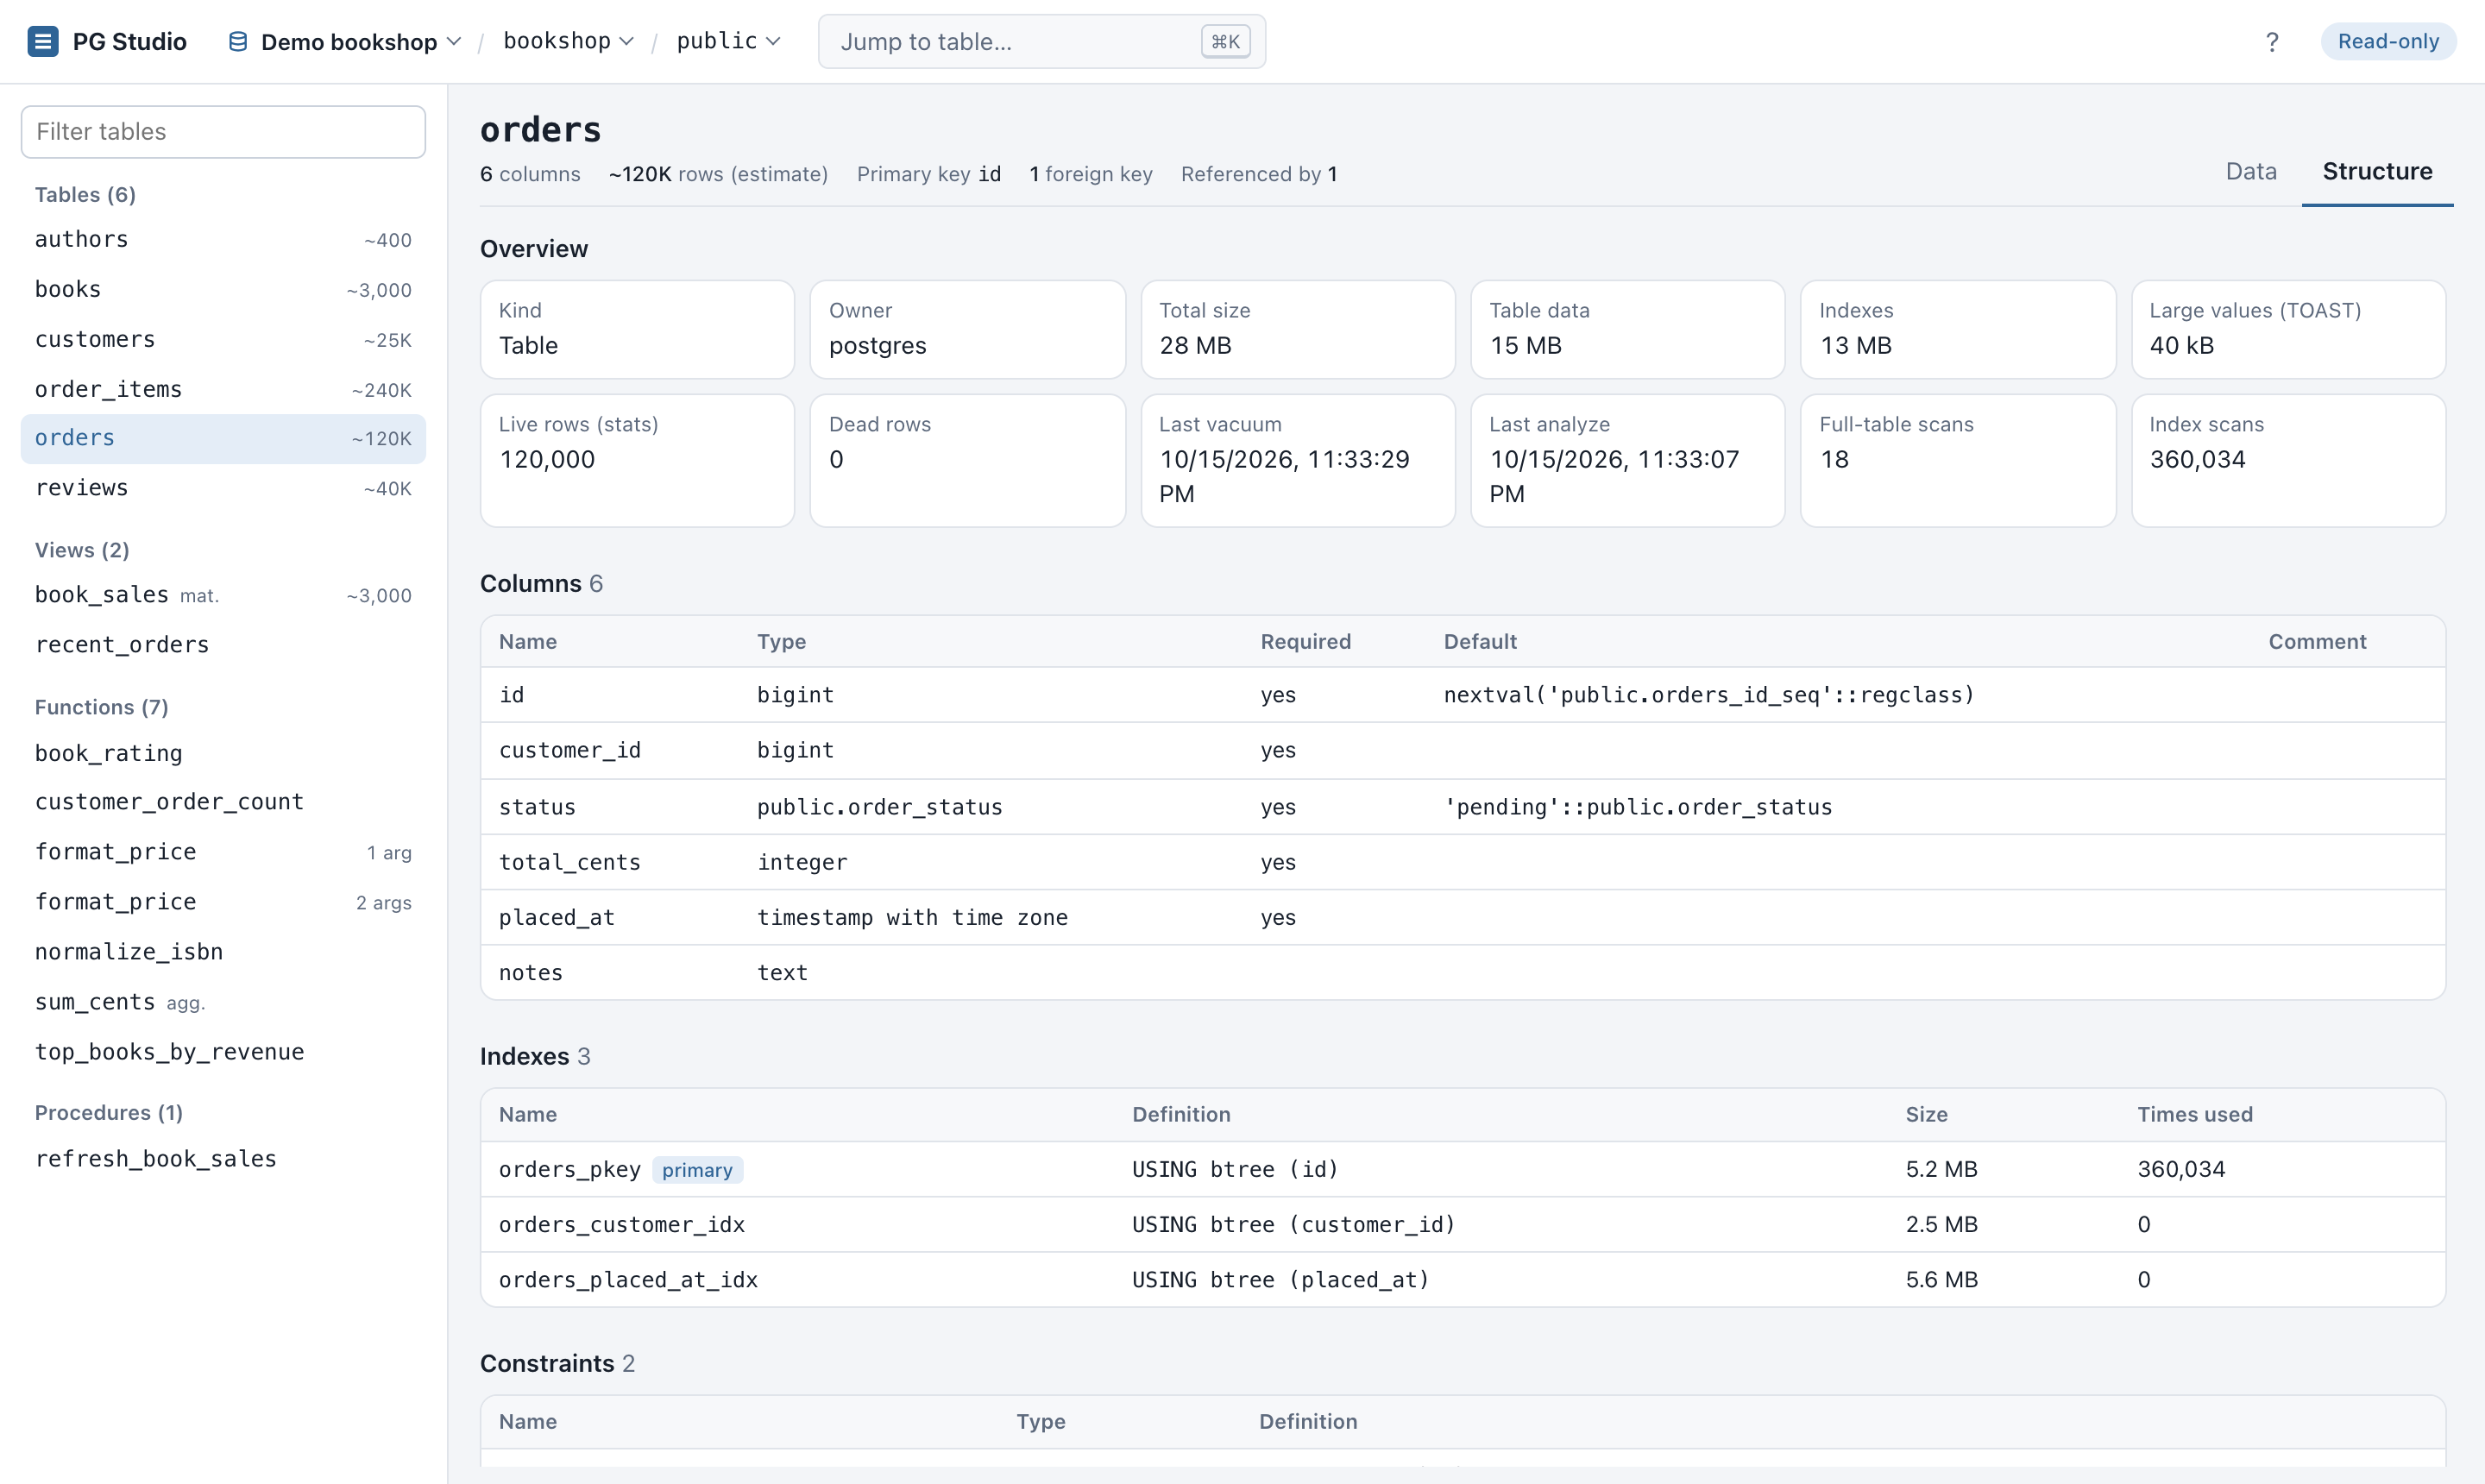Click the Filter tables input

click(x=223, y=131)
